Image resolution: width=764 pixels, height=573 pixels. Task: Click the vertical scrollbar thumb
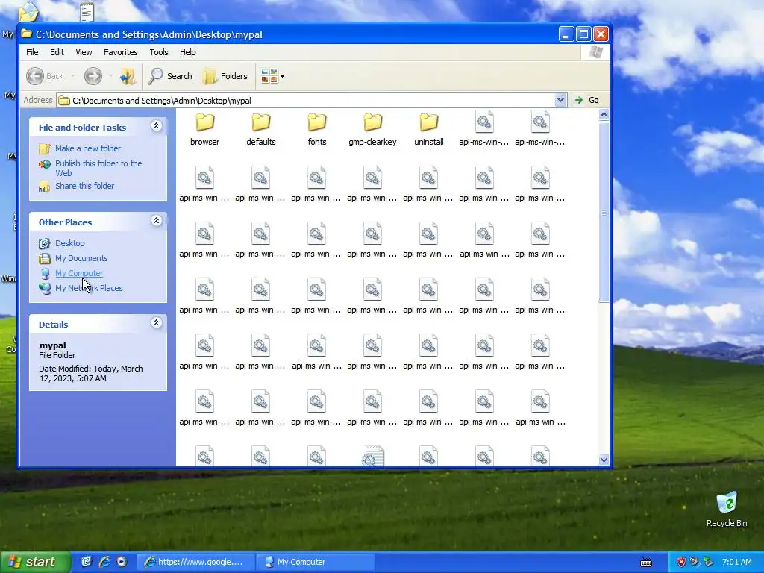point(604,213)
